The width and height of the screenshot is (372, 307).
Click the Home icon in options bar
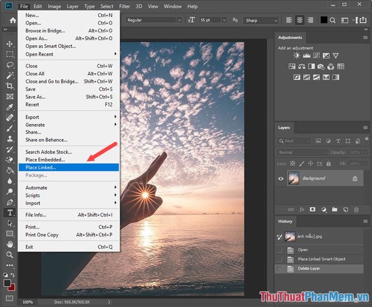click(x=13, y=20)
